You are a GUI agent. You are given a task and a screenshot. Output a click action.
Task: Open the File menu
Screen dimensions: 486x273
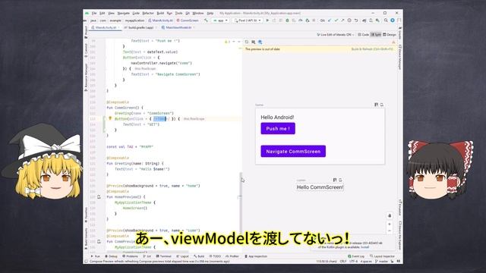[94, 13]
